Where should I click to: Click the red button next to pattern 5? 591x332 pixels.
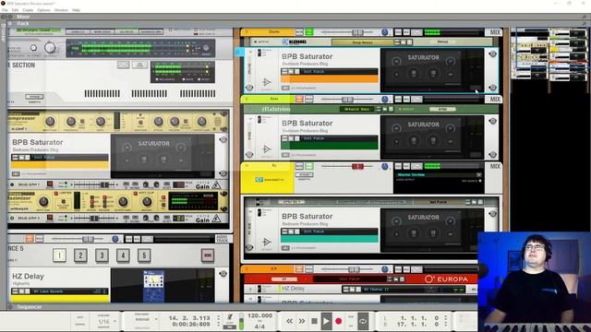[x=207, y=255]
